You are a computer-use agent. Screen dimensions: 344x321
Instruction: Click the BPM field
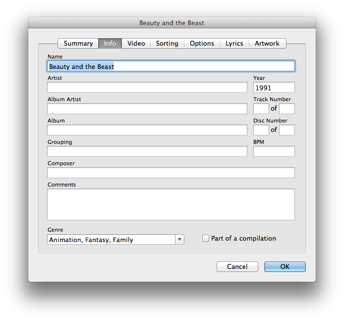tap(274, 151)
